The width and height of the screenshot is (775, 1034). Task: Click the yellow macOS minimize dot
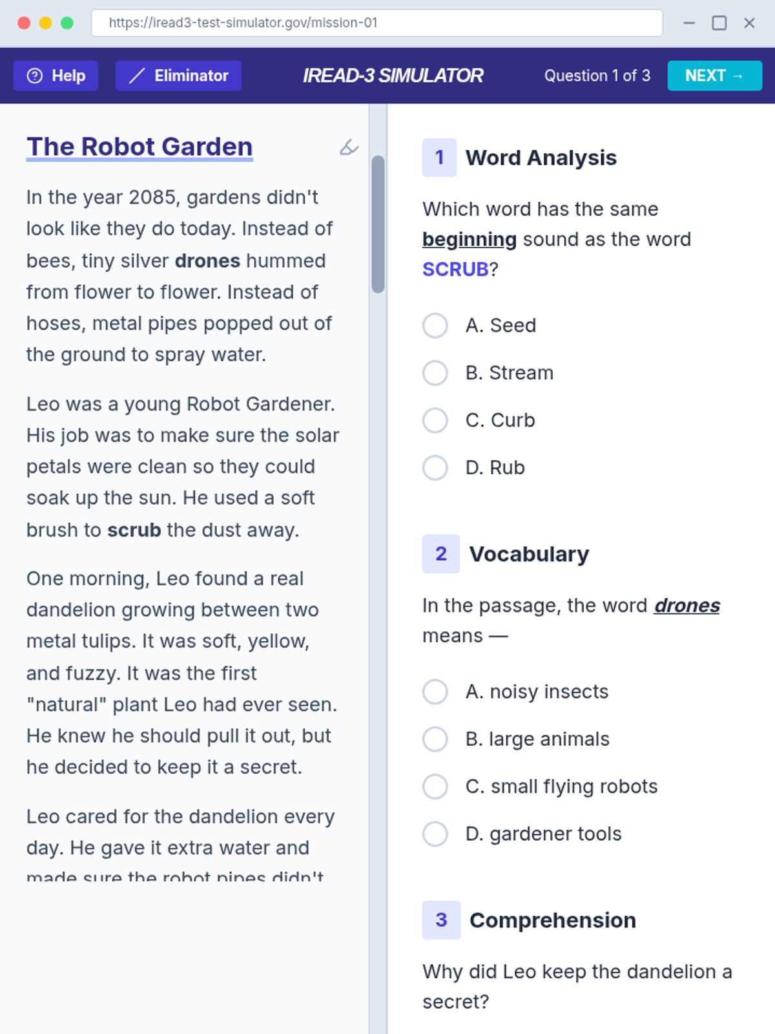[x=45, y=23]
